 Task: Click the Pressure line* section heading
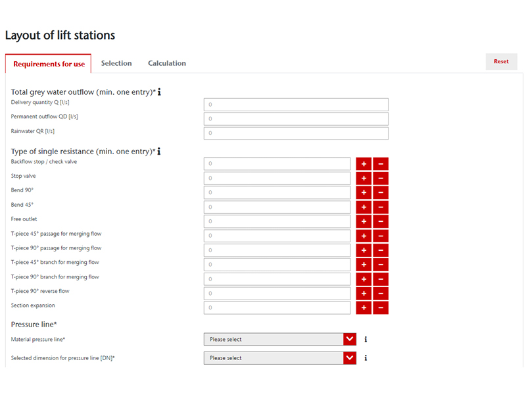34,325
